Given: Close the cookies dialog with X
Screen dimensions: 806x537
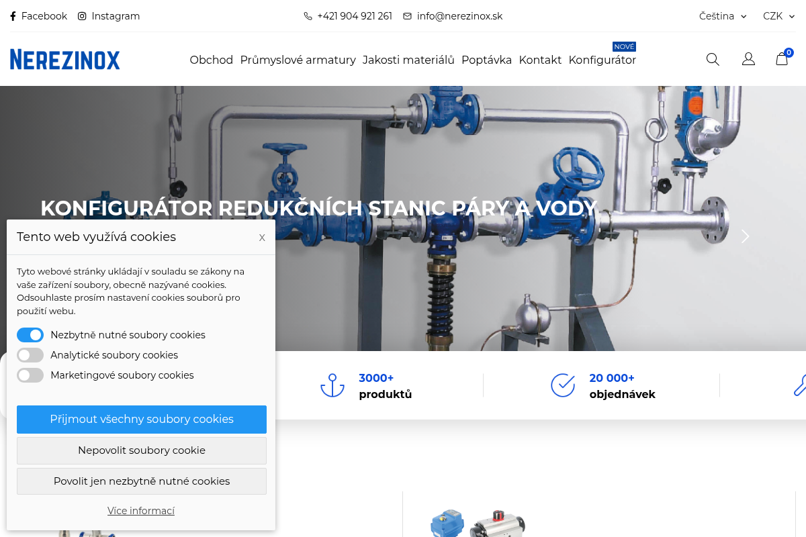Looking at the screenshot, I should [x=262, y=237].
